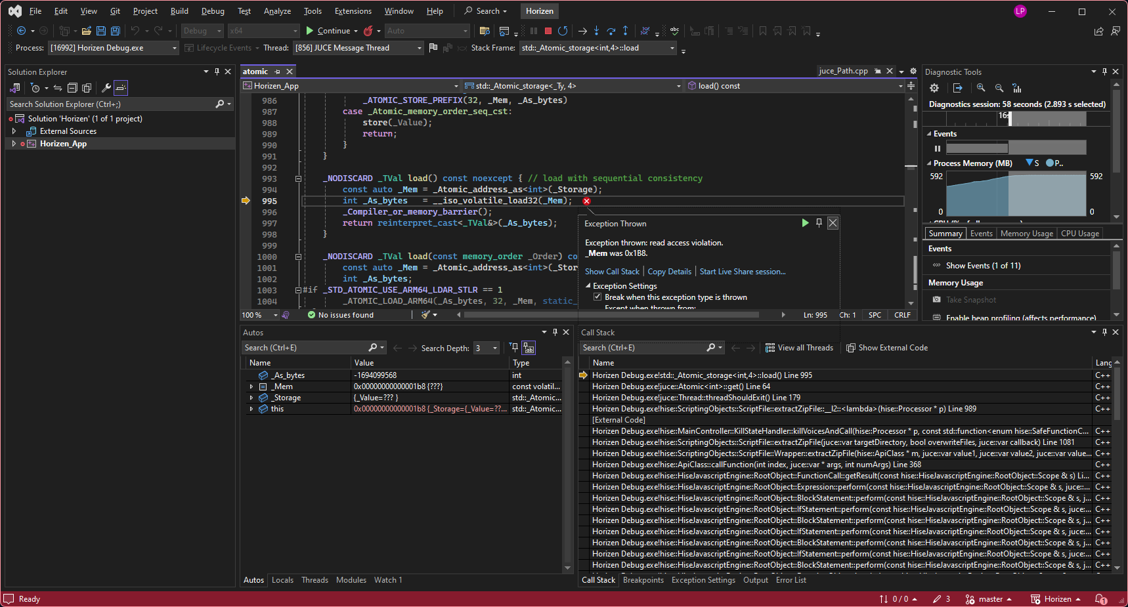Expand the _Storage variable in Autos
Image resolution: width=1128 pixels, height=607 pixels.
(x=251, y=398)
